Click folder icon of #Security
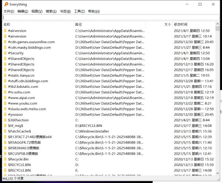The image size is (222, 183). pyautogui.click(x=5, y=53)
